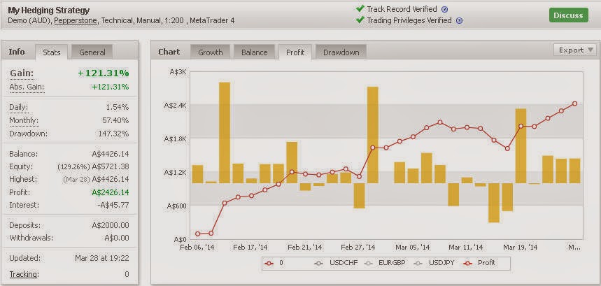Click the help icon beside Trading Privileges Verified
Viewport: 601px width, 286px height.
[459, 21]
